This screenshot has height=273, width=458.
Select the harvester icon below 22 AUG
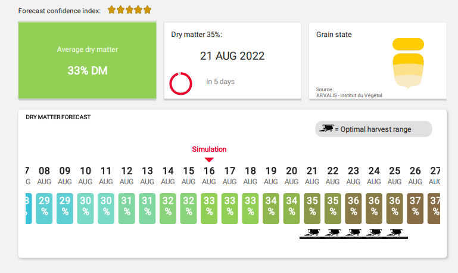coord(333,231)
